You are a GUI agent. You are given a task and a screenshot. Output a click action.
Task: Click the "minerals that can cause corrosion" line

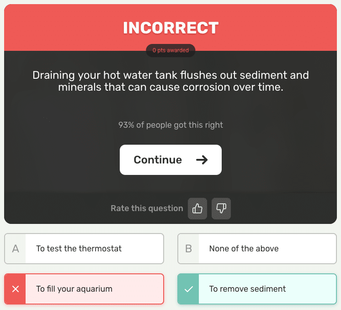click(x=170, y=87)
